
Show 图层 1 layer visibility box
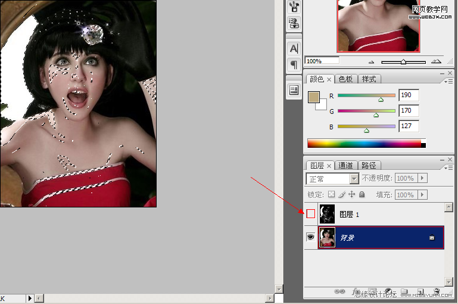click(310, 214)
